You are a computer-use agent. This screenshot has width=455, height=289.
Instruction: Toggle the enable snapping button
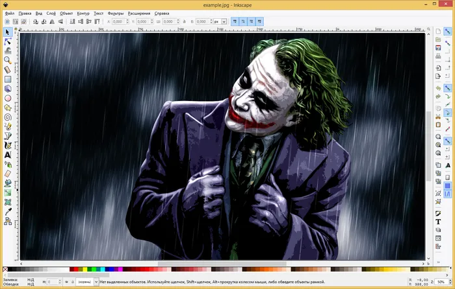pos(448,31)
